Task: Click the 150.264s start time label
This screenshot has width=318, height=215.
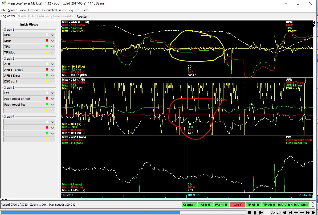Action: (x=68, y=195)
